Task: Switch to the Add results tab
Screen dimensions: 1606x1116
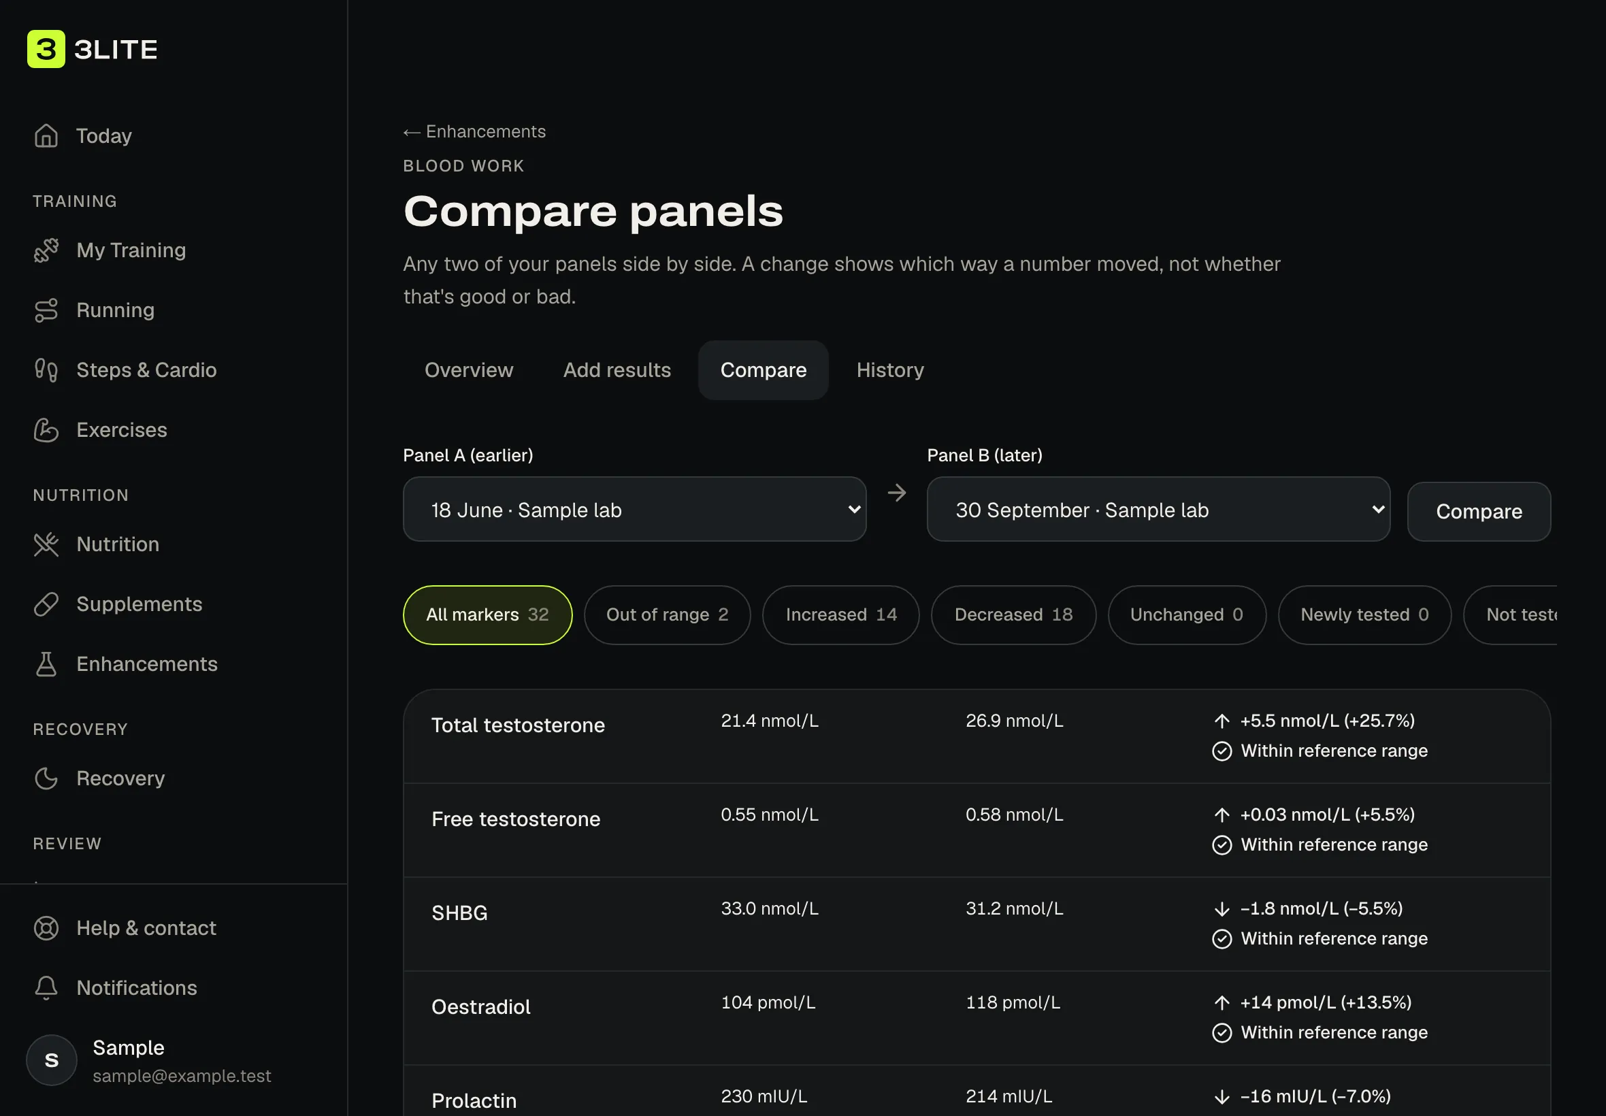Action: tap(617, 370)
